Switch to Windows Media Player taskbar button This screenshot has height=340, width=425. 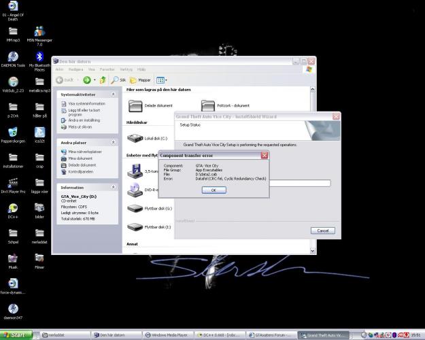(x=167, y=335)
